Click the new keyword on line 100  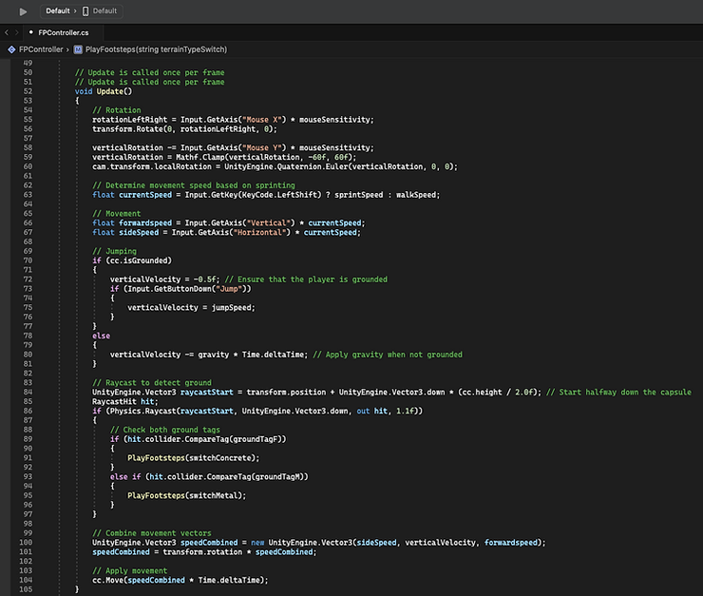pos(257,543)
